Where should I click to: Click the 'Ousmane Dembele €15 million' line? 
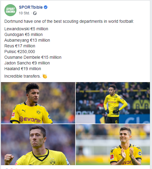[x=33, y=57]
